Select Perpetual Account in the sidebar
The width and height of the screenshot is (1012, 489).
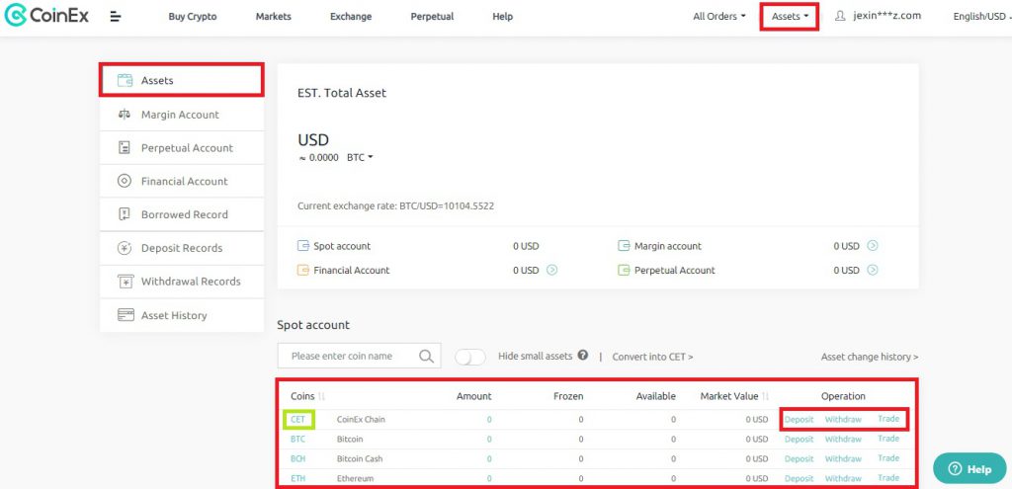pos(182,148)
